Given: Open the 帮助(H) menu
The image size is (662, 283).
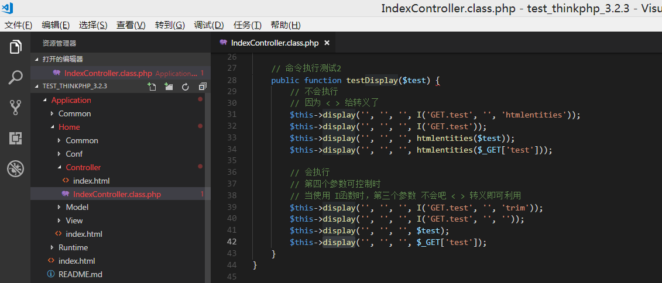Looking at the screenshot, I should point(286,25).
